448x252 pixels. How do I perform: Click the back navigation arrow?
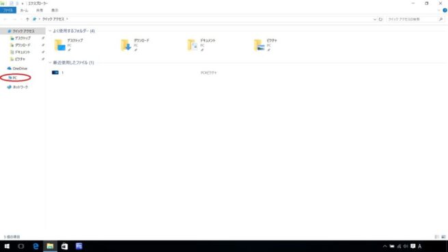(5, 19)
